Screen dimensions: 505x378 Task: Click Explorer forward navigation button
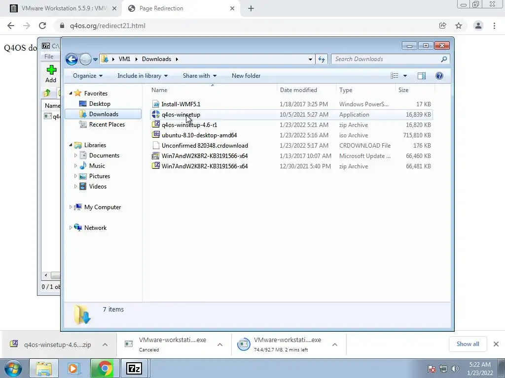(x=85, y=59)
